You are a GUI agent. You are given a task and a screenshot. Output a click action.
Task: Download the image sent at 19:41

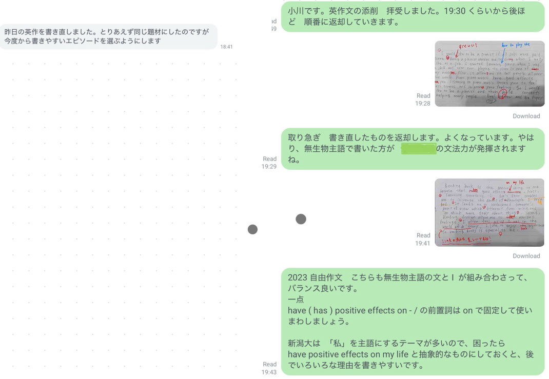click(526, 256)
